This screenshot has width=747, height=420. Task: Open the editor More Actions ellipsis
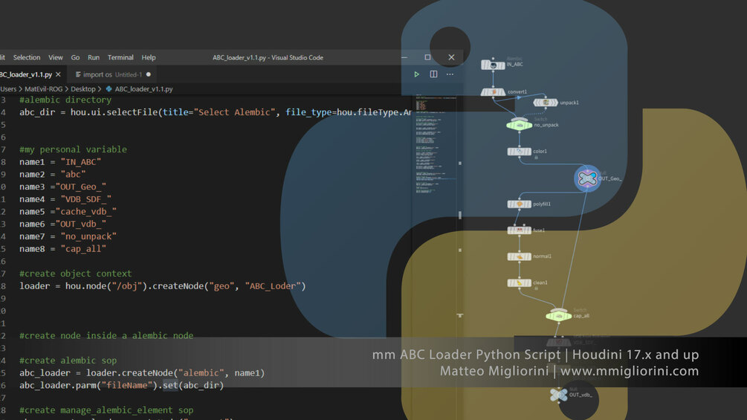(x=450, y=74)
